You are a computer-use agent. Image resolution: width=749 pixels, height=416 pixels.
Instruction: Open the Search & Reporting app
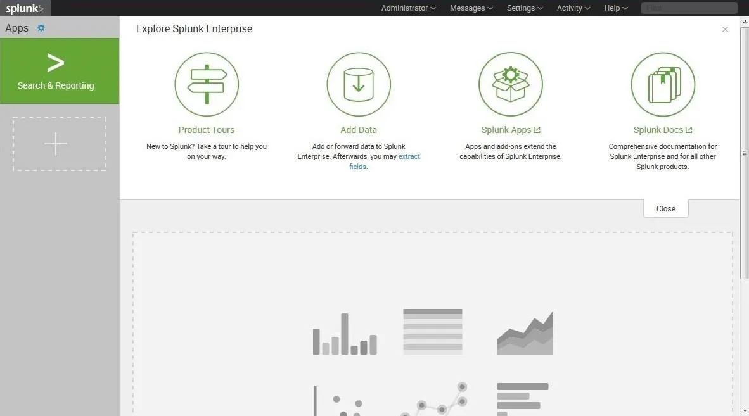point(60,71)
